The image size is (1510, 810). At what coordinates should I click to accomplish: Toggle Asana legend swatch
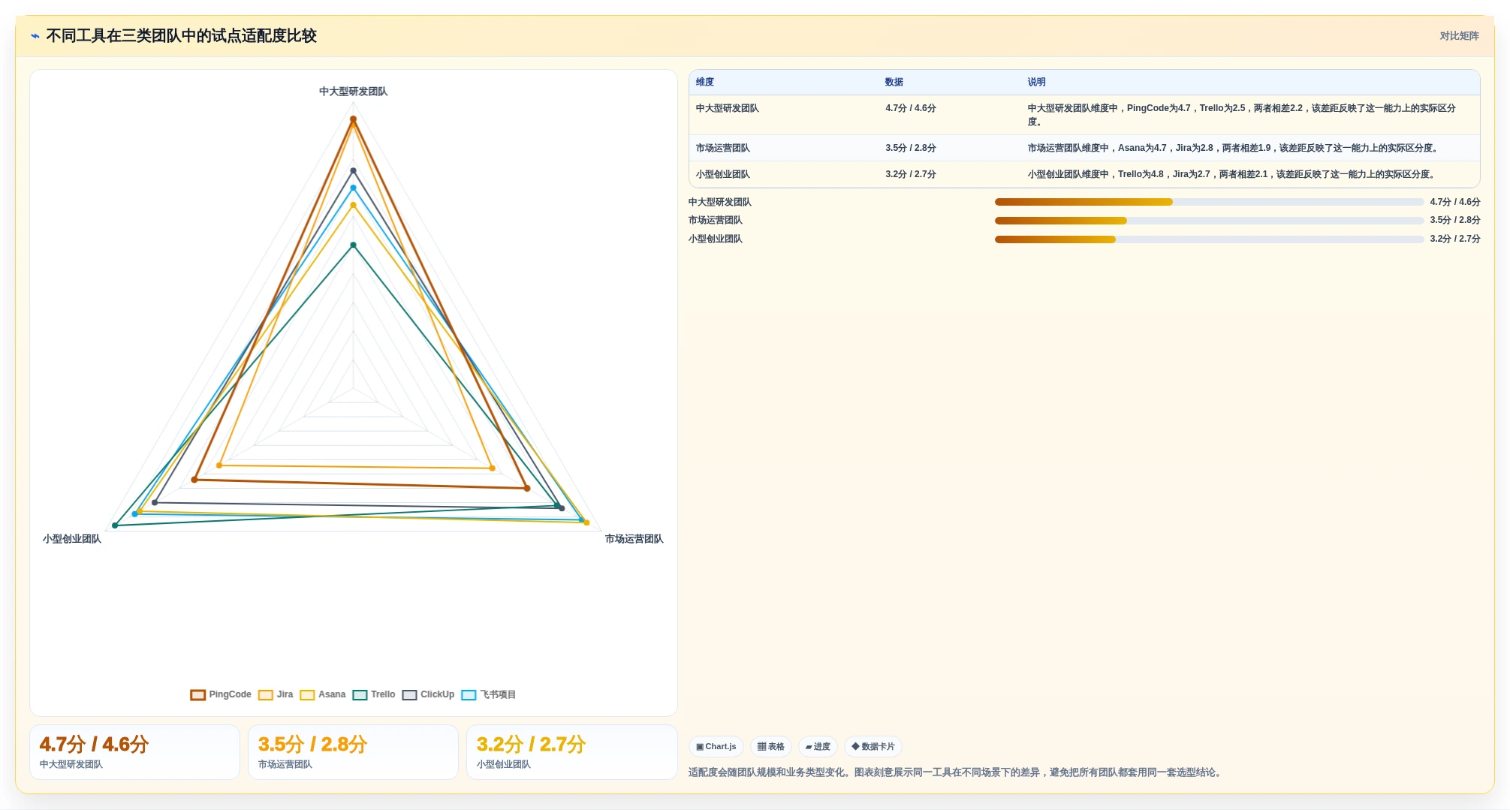pyautogui.click(x=307, y=695)
